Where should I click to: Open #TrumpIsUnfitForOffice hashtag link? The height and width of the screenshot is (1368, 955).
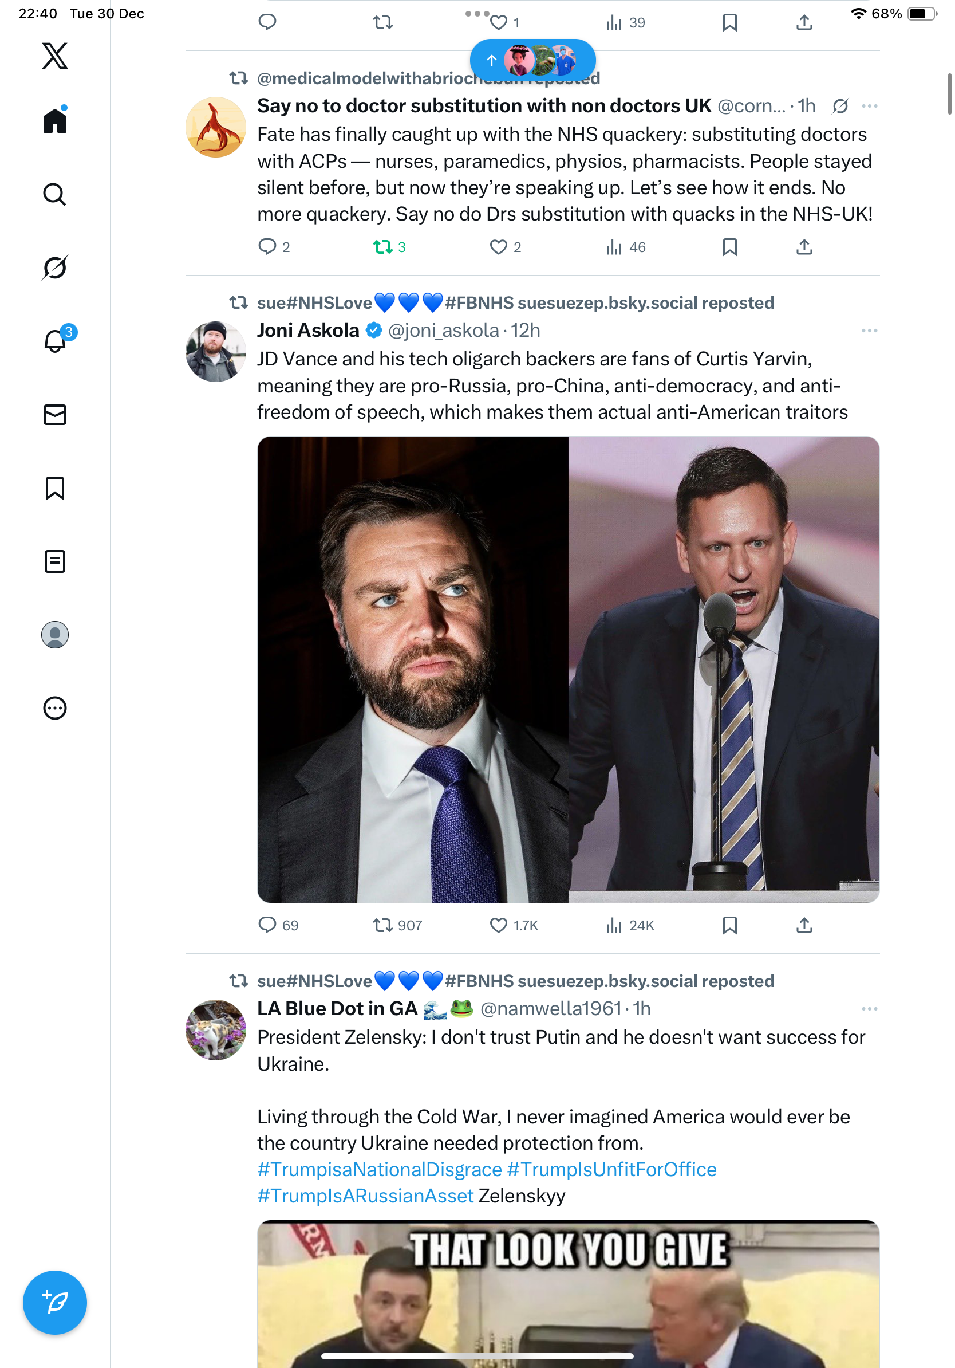[x=611, y=1170]
